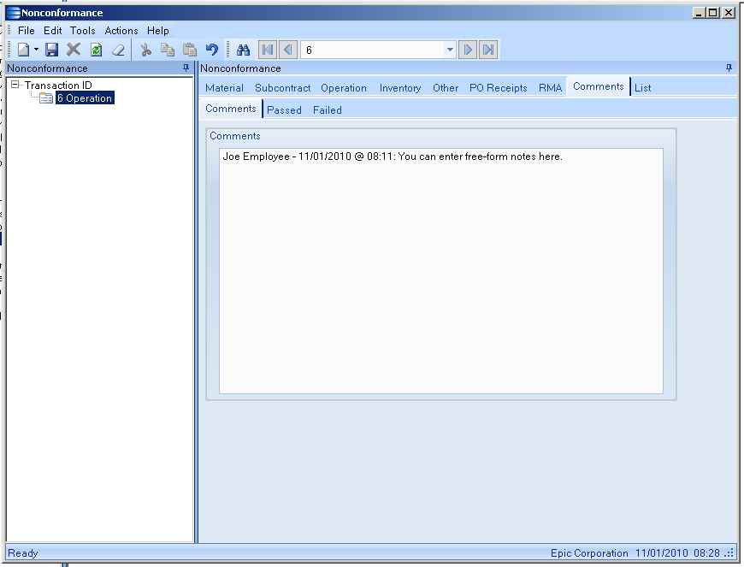Switch to the RMA tab
Viewport: 744px width, 567px height.
[551, 88]
